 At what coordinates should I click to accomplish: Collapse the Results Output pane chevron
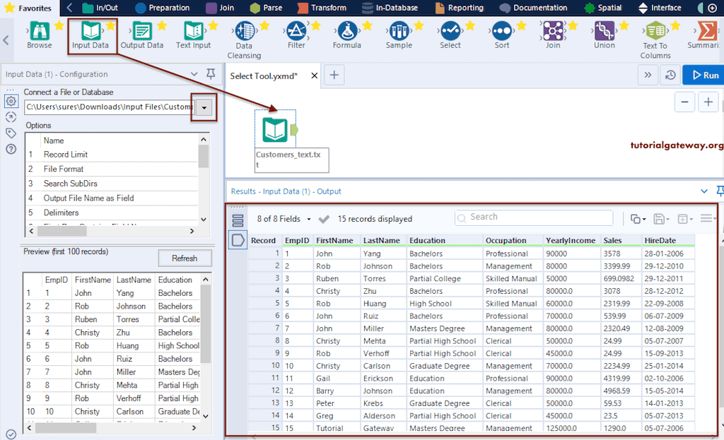[703, 191]
